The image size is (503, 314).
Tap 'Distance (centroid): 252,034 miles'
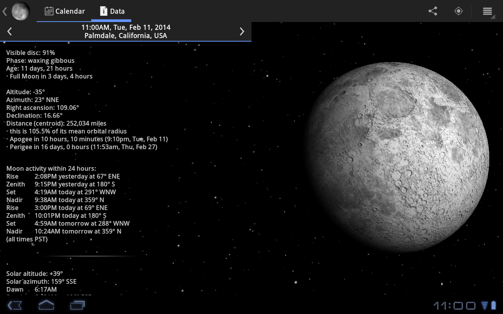[56, 123]
